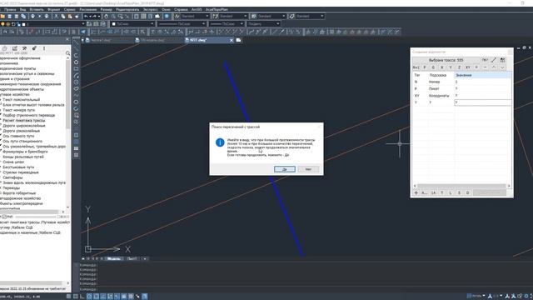Toggle the layer lightbulb on/off icon

[2, 24]
